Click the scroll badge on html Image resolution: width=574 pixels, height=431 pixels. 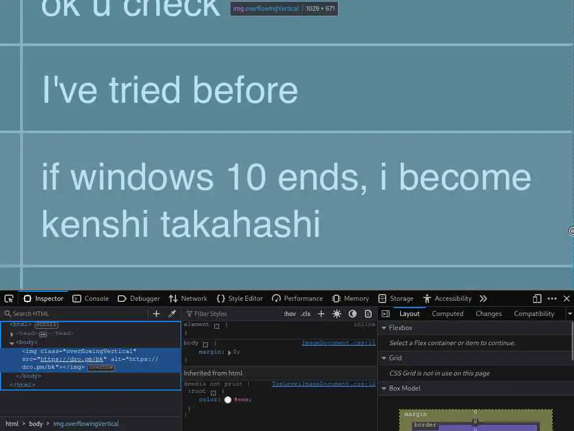coord(47,325)
